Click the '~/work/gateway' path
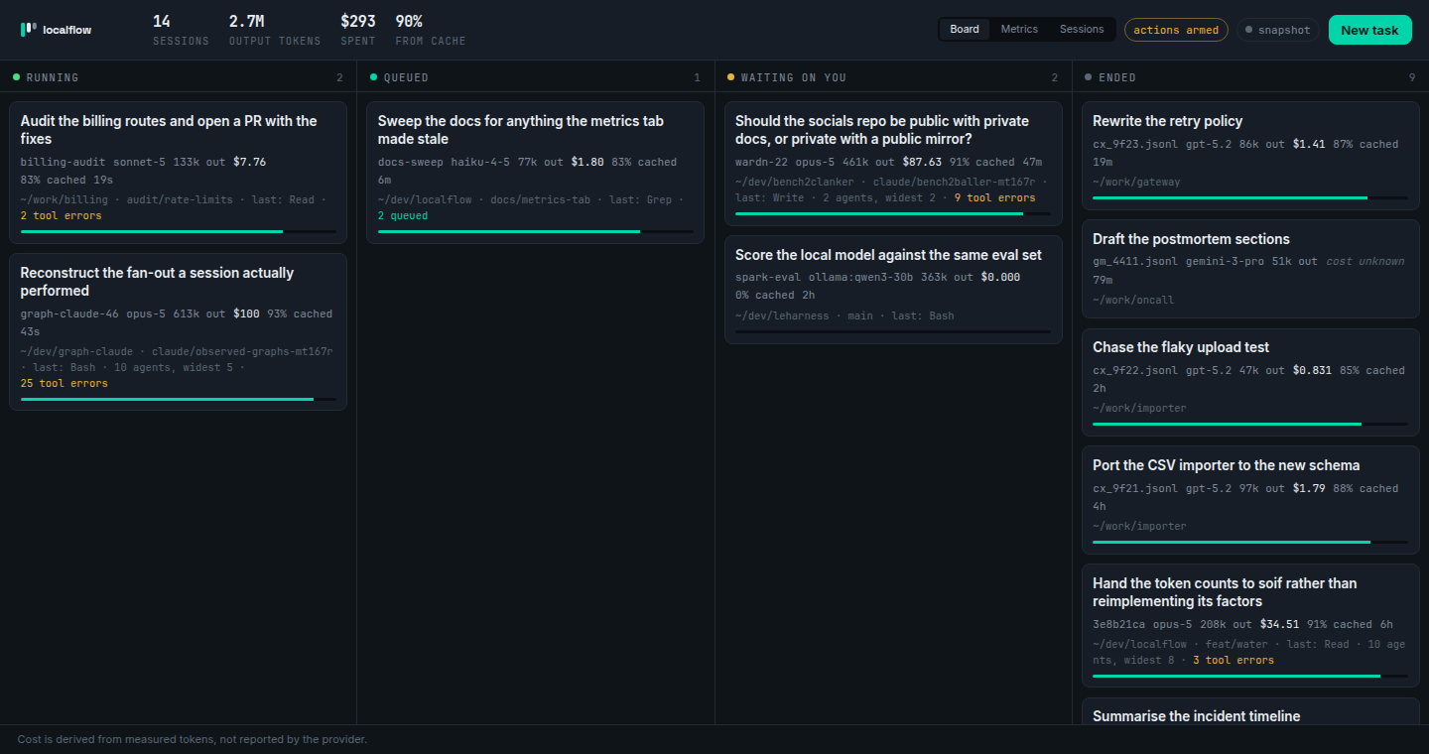Viewport: 1429px width, 754px height. 1136,182
